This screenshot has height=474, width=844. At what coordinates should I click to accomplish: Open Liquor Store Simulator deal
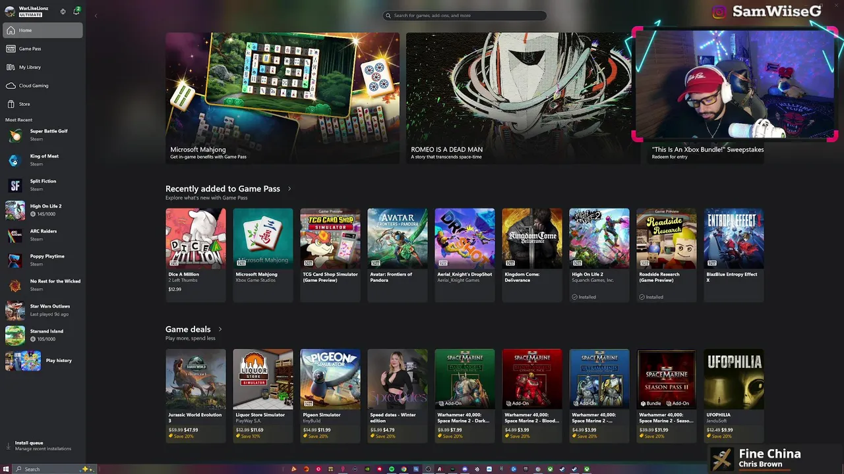click(262, 396)
